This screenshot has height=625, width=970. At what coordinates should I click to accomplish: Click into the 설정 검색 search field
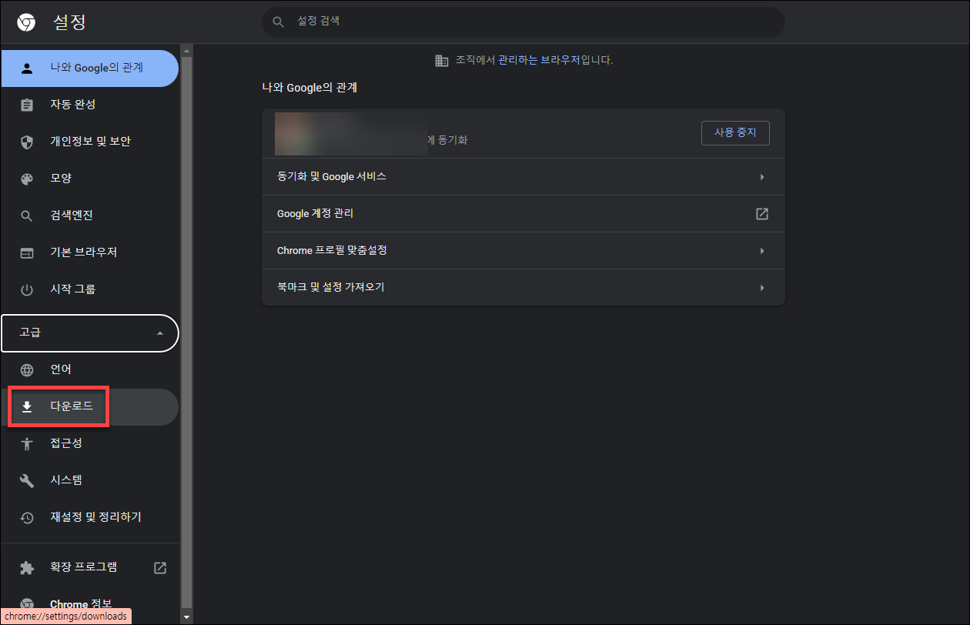point(523,22)
